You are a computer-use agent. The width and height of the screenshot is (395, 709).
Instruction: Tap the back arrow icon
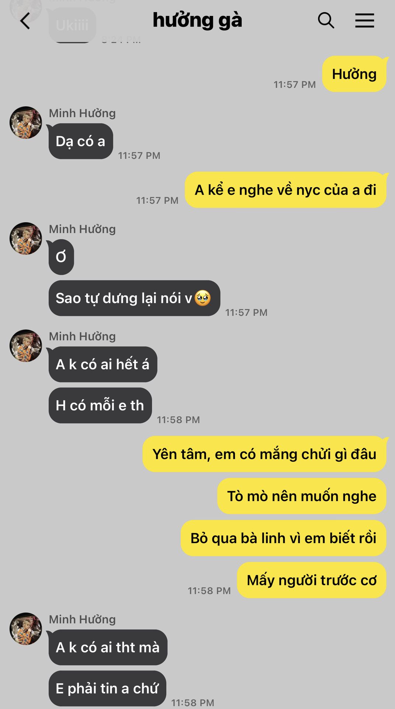pos(25,21)
